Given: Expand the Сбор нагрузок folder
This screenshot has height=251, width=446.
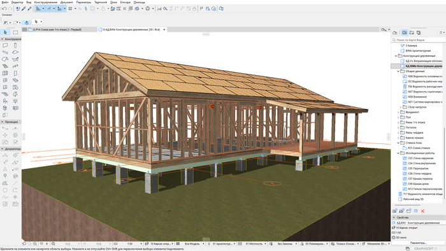Looking at the screenshot, I should (401, 107).
